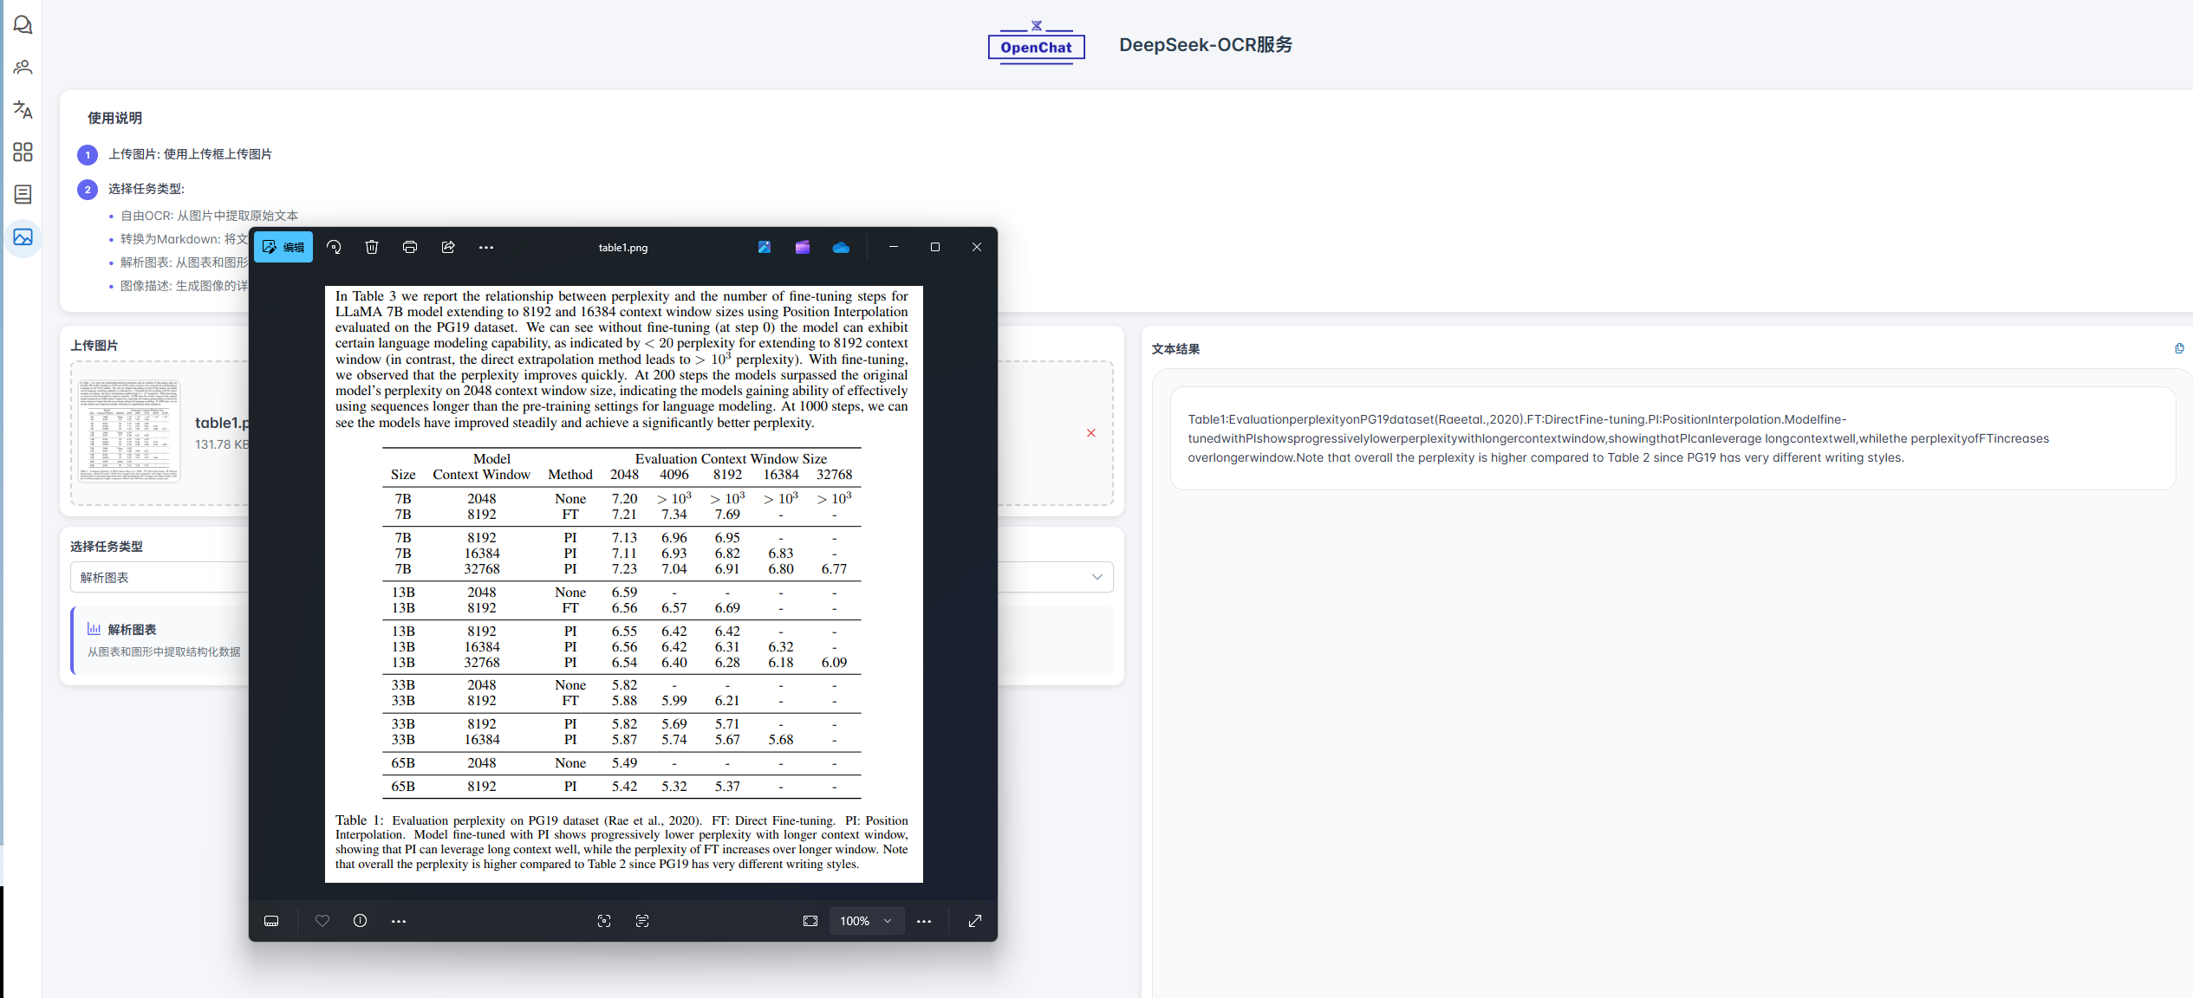
Task: Open the chat page from the sidebar
Action: coord(23,25)
